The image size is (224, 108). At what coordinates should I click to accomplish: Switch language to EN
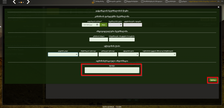pos(222,1)
